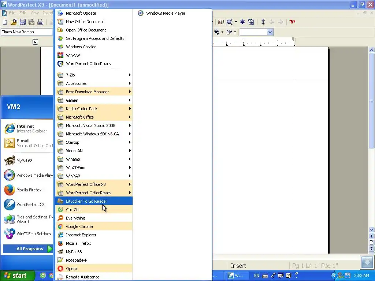Image resolution: width=375 pixels, height=281 pixels.
Task: Expand the WordPerfect Office X3 folder
Action: tap(94, 184)
